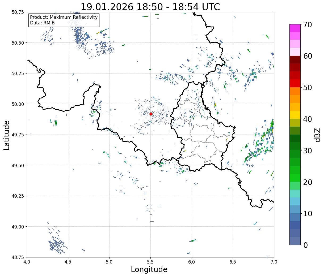Click the 'Latitude' axis label

pos(7,135)
